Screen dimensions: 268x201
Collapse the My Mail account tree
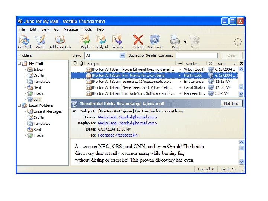[x=19, y=63]
